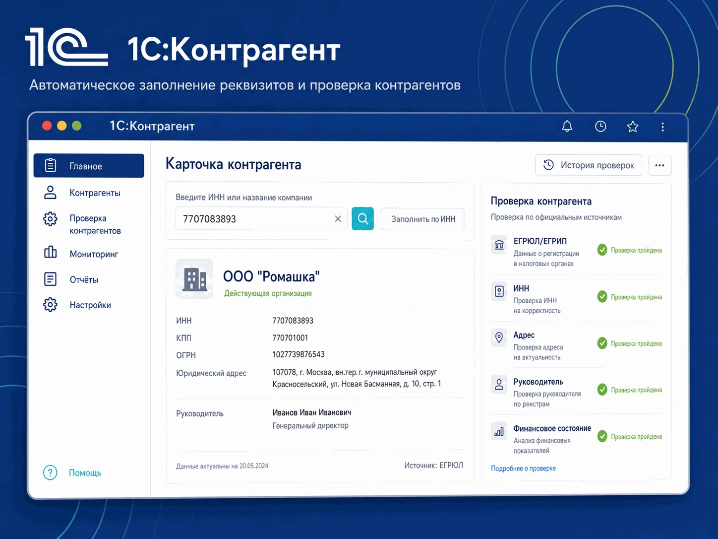
Task: Open the three-dot menu beside История проверок
Action: 659,165
